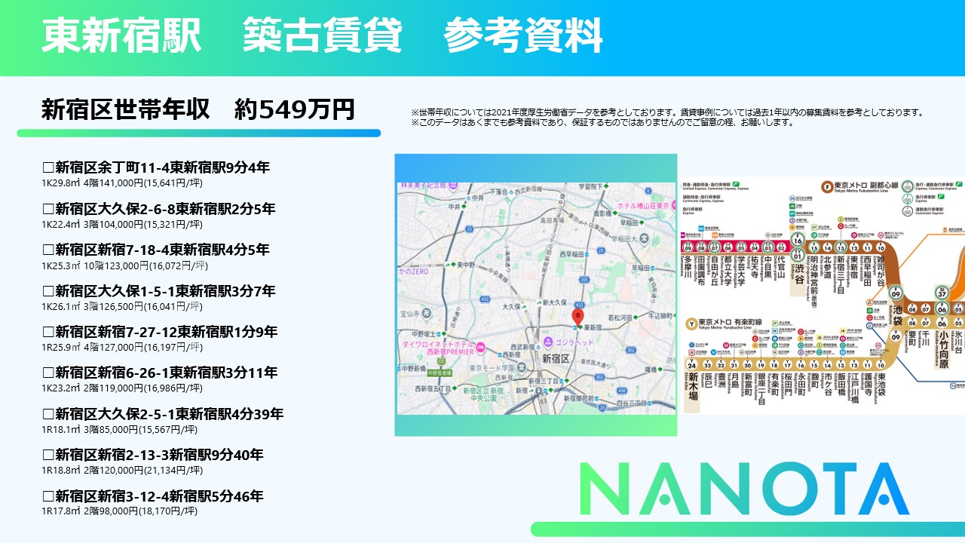Check the box for 新宿区新宿7-18-4 listing

pyautogui.click(x=48, y=250)
